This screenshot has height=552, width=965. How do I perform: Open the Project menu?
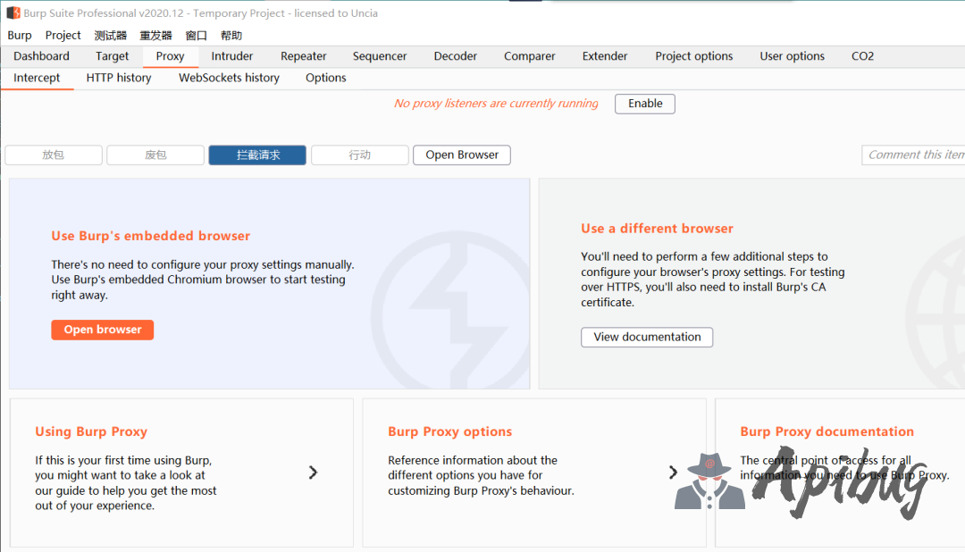coord(63,36)
